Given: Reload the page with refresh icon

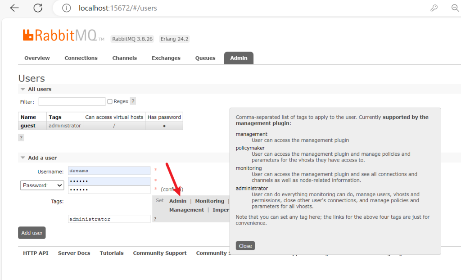Looking at the screenshot, I should tap(38, 8).
